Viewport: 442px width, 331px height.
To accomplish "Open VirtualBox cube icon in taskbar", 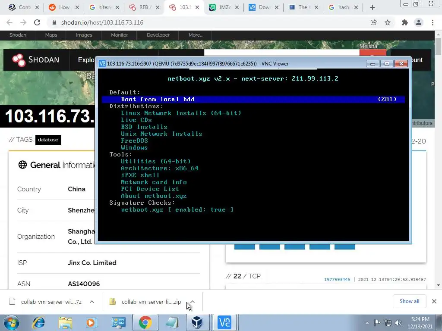I will [197, 322].
